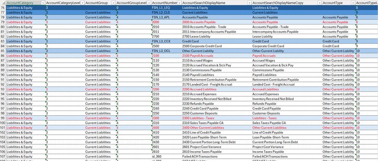Select row header 93
This screenshot has width=378, height=161.
3,89
